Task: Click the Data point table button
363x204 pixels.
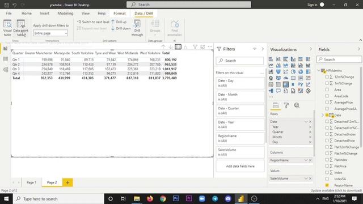Action: (x=21, y=28)
